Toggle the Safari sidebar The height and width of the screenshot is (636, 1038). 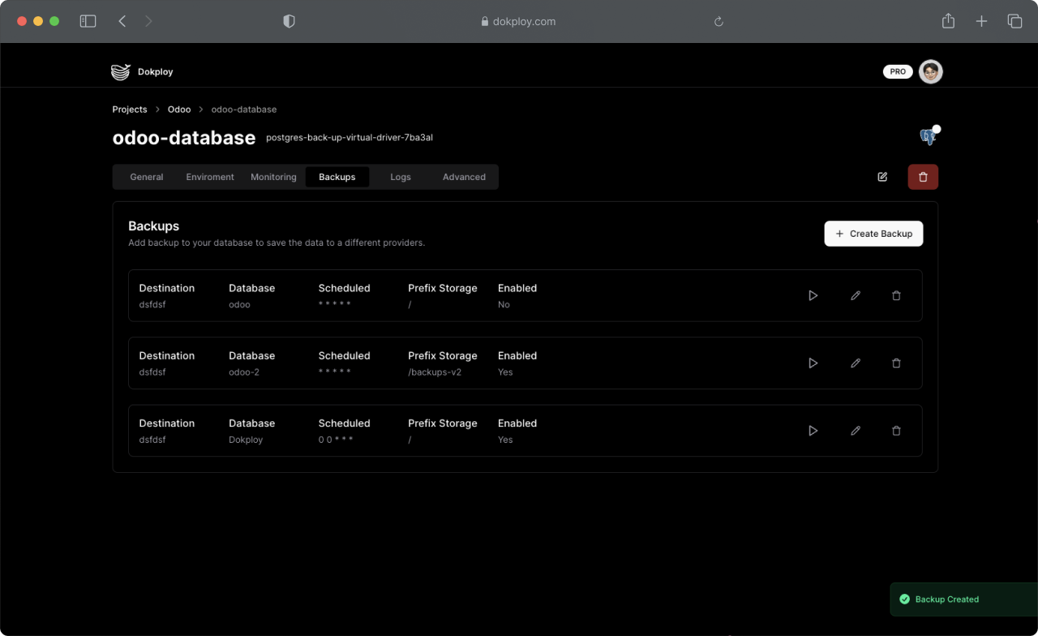tap(88, 22)
